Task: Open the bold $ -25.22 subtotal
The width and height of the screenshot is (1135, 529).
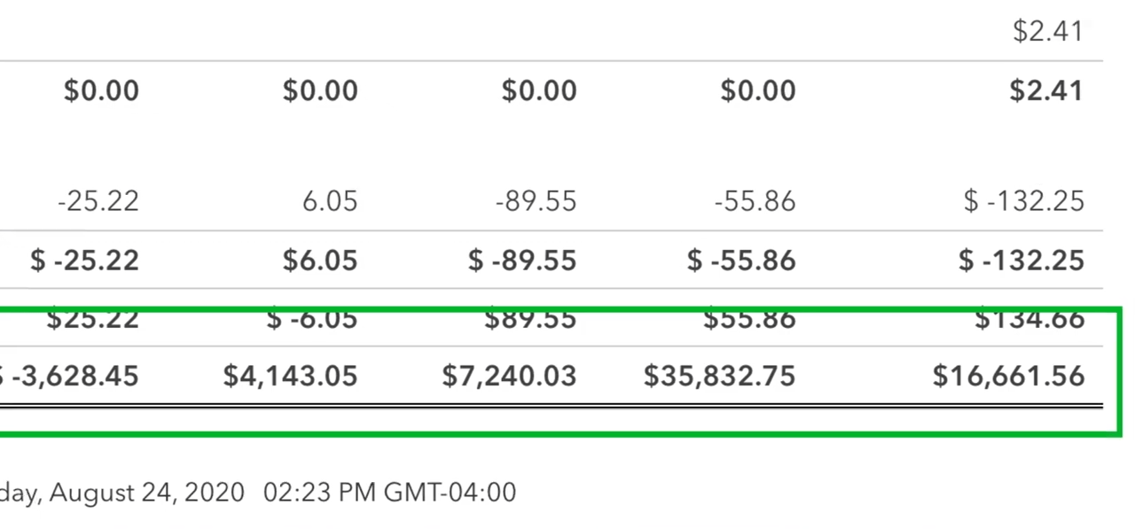Action: pyautogui.click(x=84, y=261)
